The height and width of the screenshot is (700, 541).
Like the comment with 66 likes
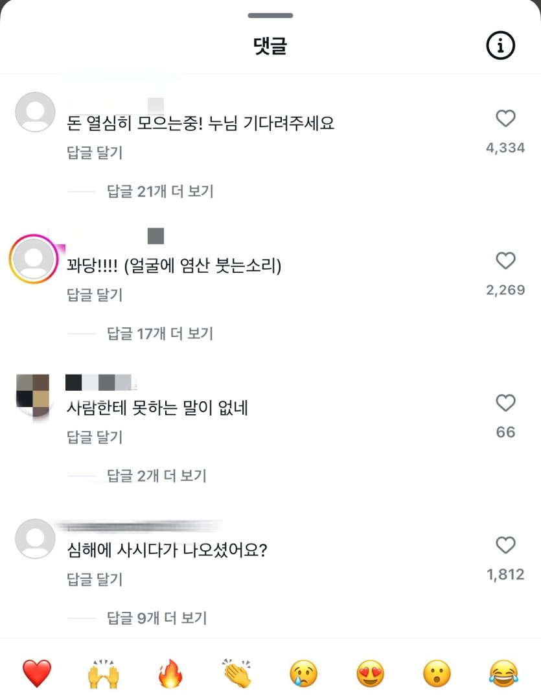click(x=505, y=403)
